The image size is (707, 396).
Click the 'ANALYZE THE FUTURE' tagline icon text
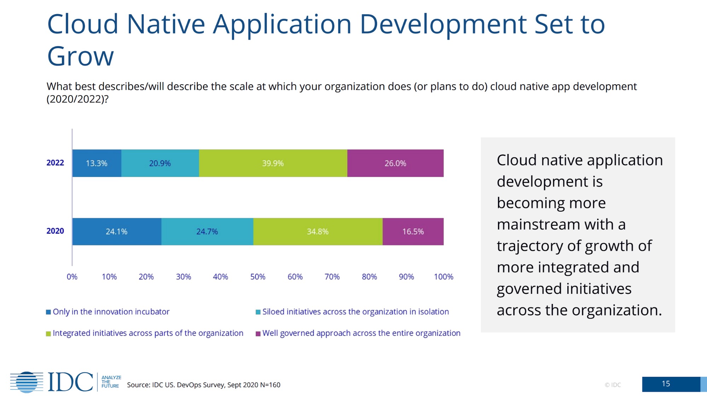(111, 382)
